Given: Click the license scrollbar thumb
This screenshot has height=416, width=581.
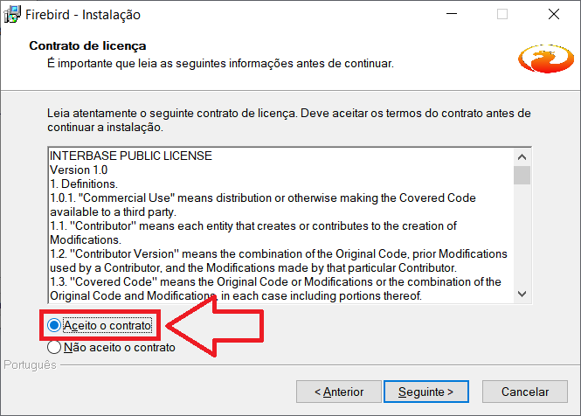Looking at the screenshot, I should click(x=522, y=176).
